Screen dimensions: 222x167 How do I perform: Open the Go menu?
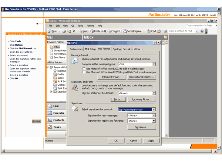pyautogui.click(x=73, y=26)
